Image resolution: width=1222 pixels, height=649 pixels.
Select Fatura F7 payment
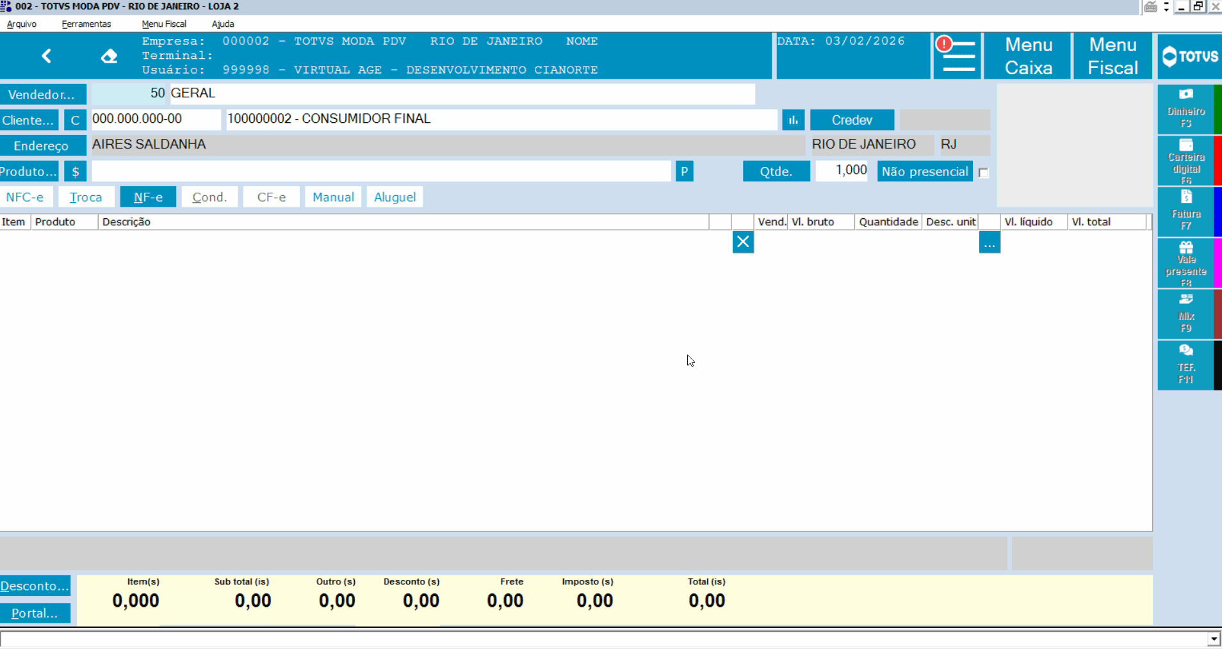coord(1186,212)
